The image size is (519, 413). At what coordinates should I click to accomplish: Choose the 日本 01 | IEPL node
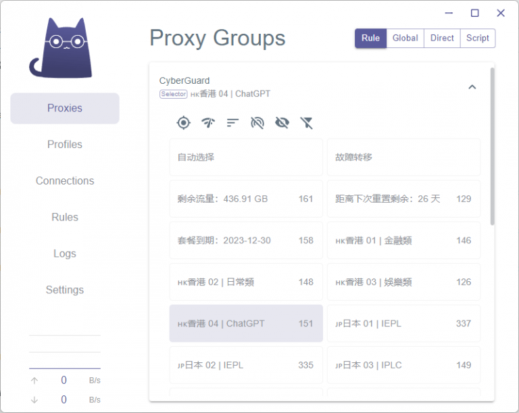pyautogui.click(x=403, y=324)
